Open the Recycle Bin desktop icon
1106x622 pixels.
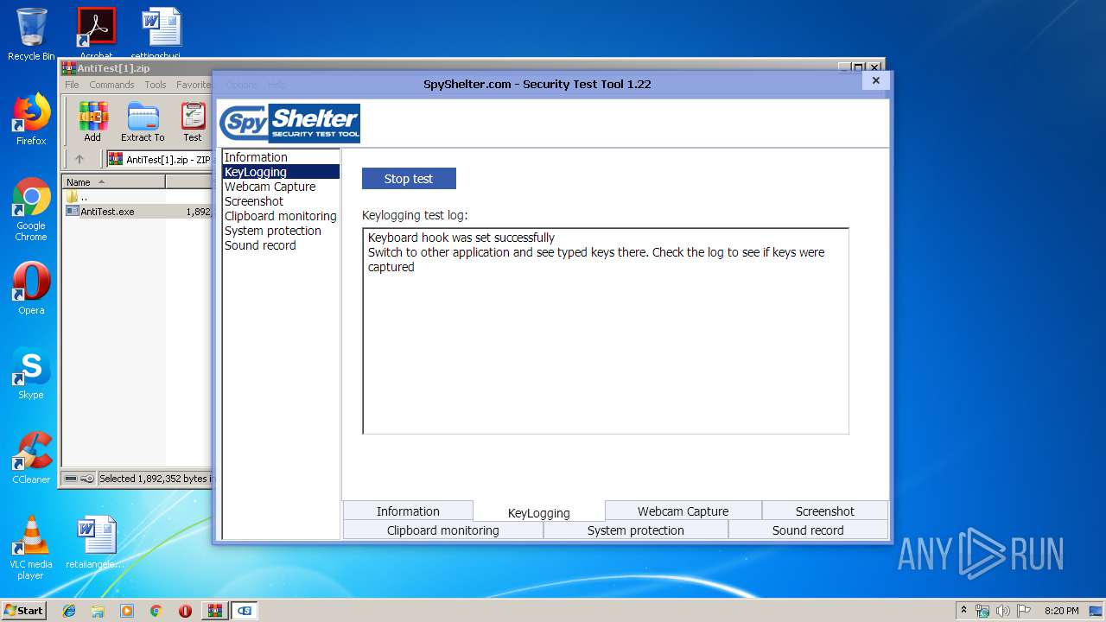click(31, 35)
